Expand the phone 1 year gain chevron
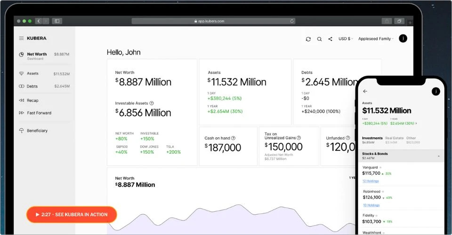The width and height of the screenshot is (452, 235). pos(416,124)
